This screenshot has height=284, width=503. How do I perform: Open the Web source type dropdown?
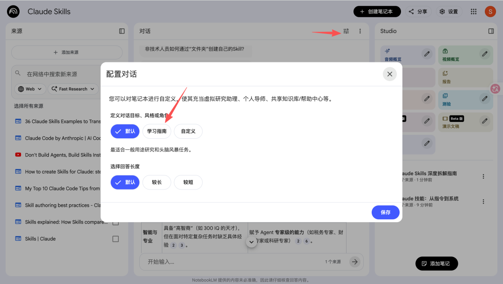point(30,89)
